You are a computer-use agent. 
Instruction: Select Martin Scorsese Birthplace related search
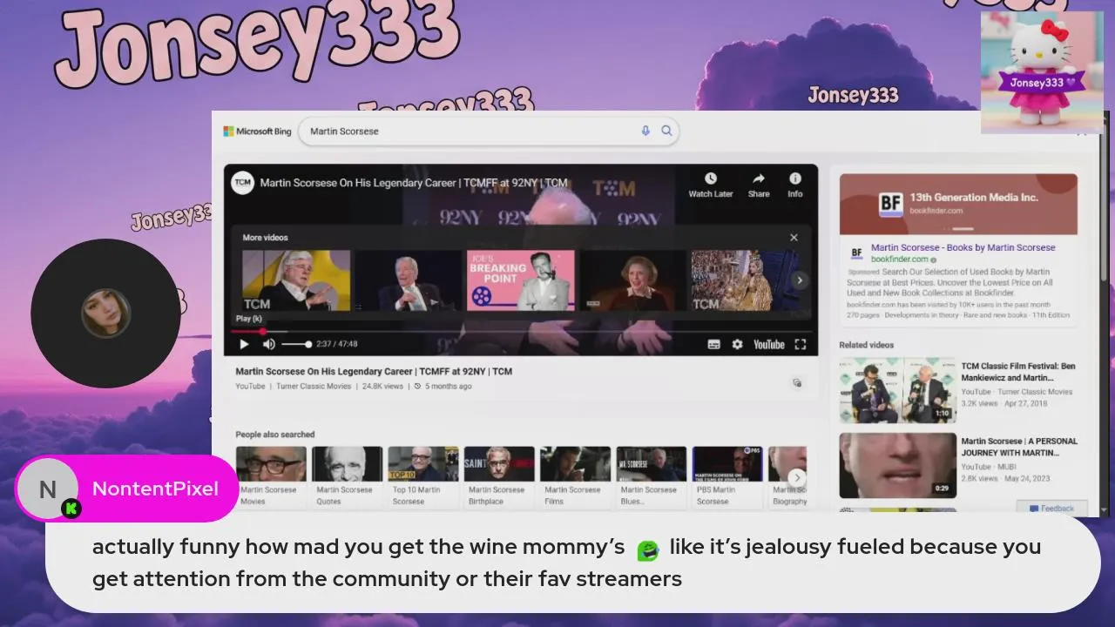point(499,476)
